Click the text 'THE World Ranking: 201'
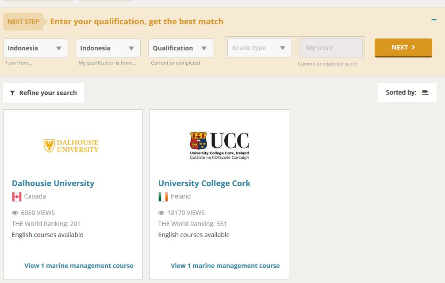445x283 pixels. coord(46,224)
